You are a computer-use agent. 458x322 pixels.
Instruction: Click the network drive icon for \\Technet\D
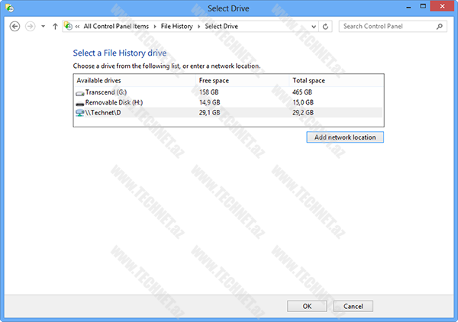click(79, 113)
